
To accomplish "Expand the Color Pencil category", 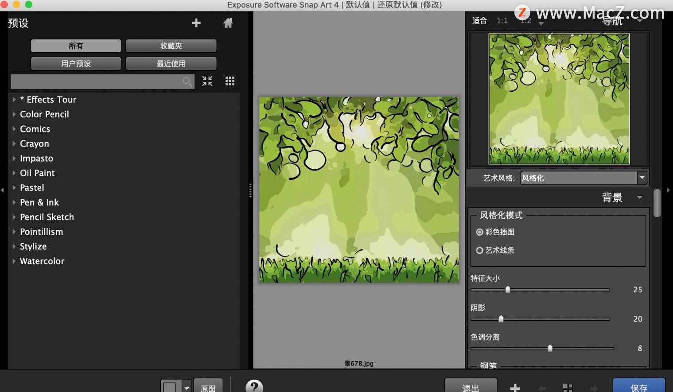I will pyautogui.click(x=14, y=114).
